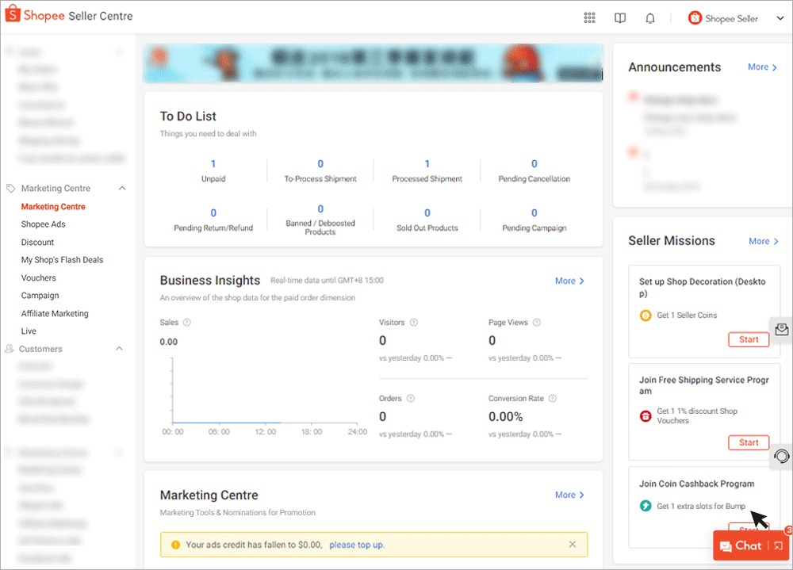This screenshot has width=793, height=570.
Task: Open the education hub book icon
Action: pos(619,17)
